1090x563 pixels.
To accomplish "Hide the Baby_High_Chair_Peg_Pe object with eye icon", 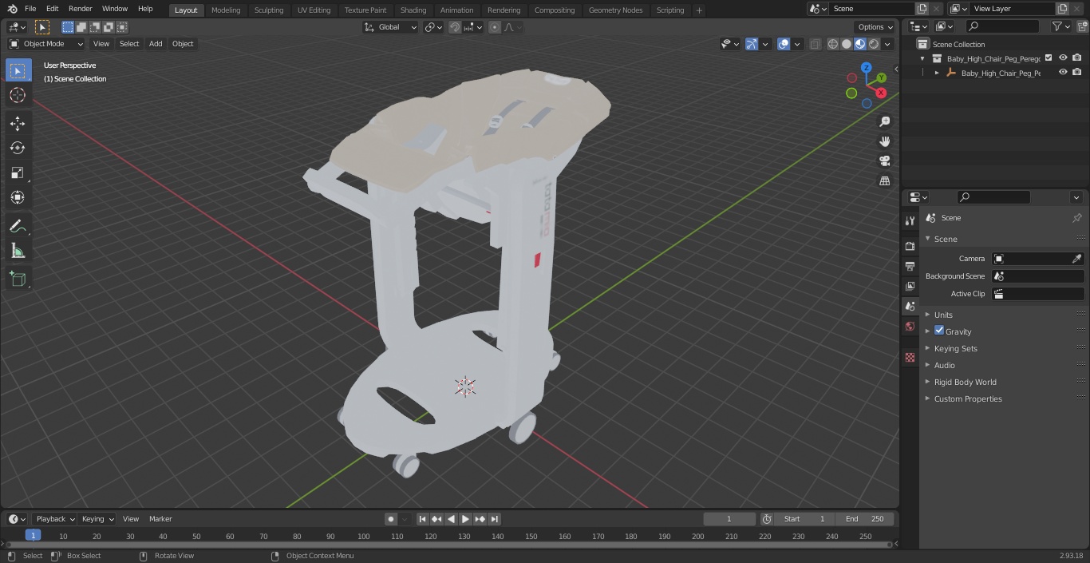I will coord(1063,72).
